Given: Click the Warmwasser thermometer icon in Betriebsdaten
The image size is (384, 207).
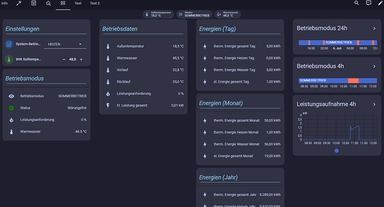Looking at the screenshot, I should pos(108,58).
